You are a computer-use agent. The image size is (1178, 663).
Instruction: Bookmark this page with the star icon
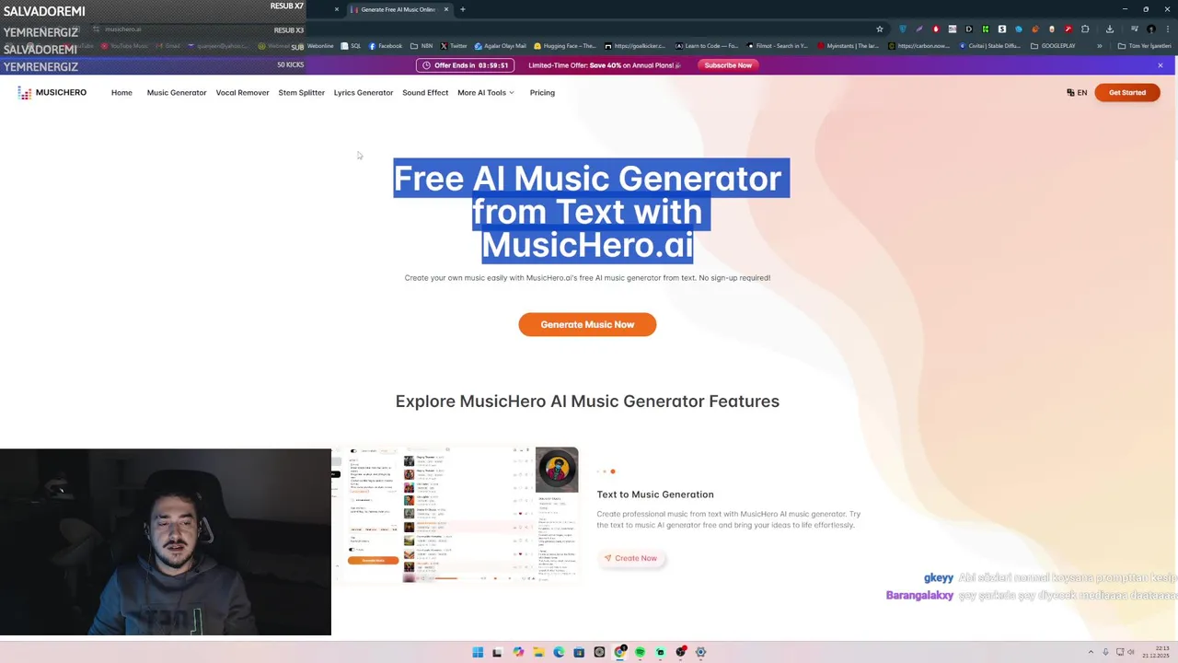880,29
